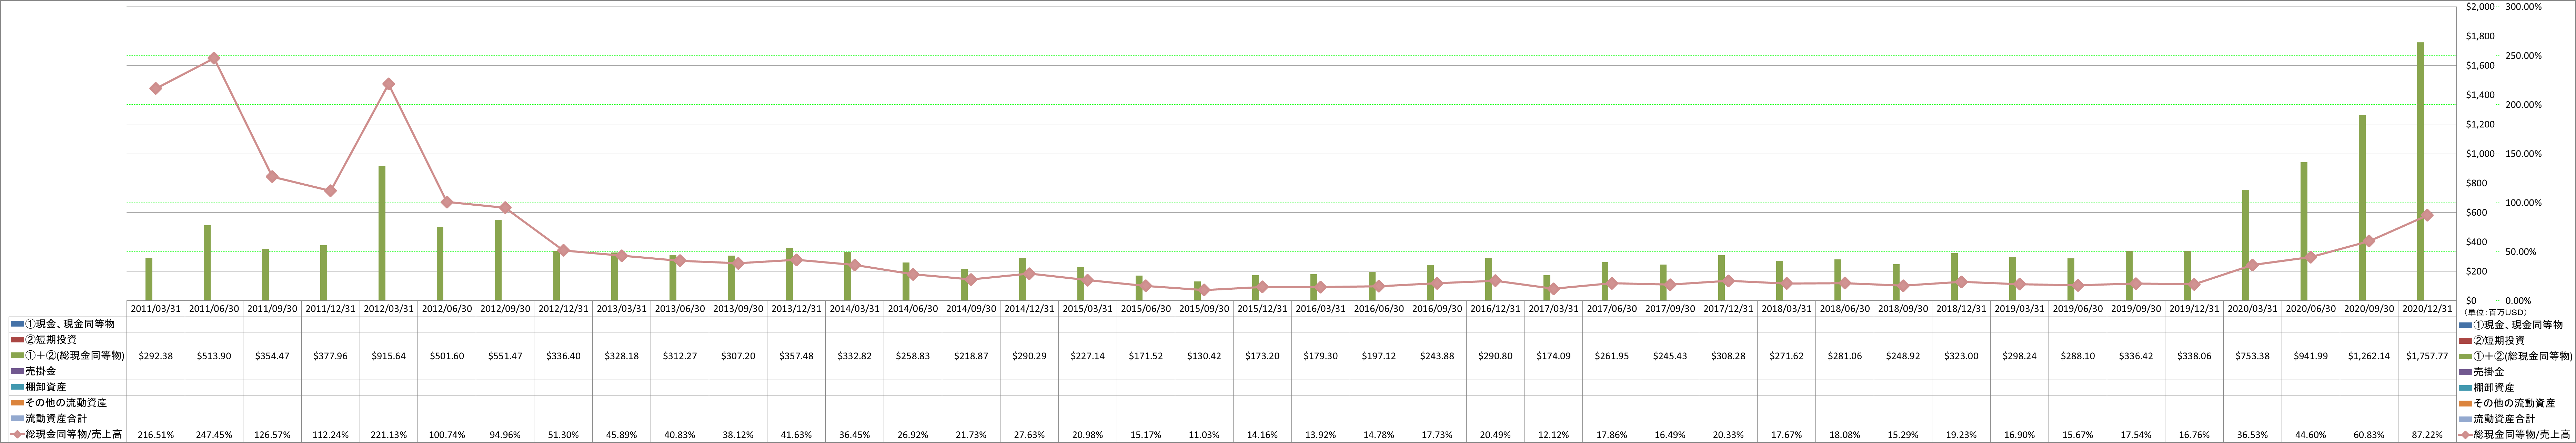This screenshot has width=2576, height=443.
Task: Click red swatch of ②短期投資 table row
Action: point(17,340)
